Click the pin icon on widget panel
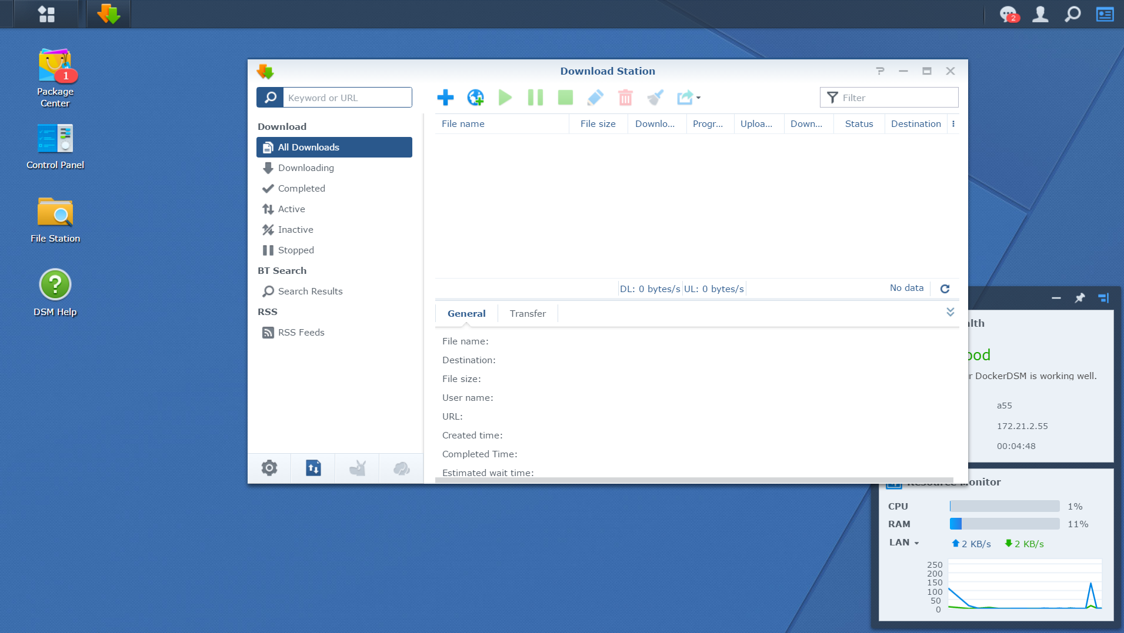Image resolution: width=1124 pixels, height=633 pixels. 1080,299
